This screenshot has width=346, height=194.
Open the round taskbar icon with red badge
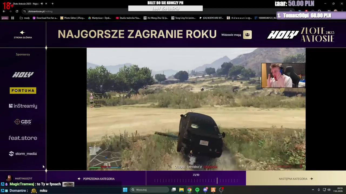(x=221, y=190)
